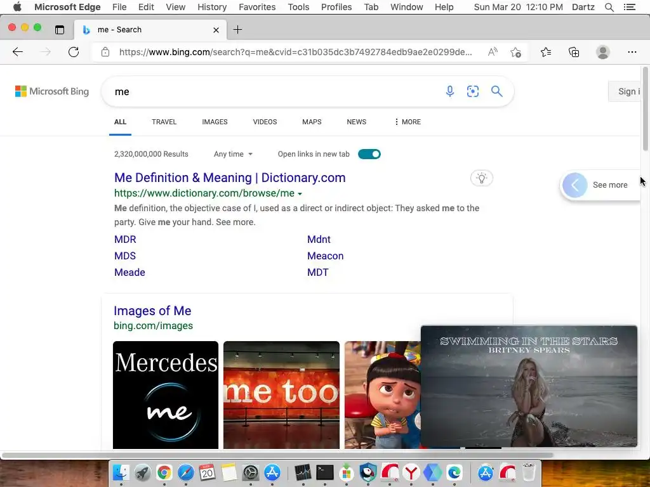The width and height of the screenshot is (650, 487).
Task: Open the Mercedes me image thumbnail
Action: click(166, 394)
